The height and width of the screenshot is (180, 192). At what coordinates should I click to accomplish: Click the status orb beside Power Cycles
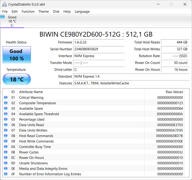pos(6,152)
